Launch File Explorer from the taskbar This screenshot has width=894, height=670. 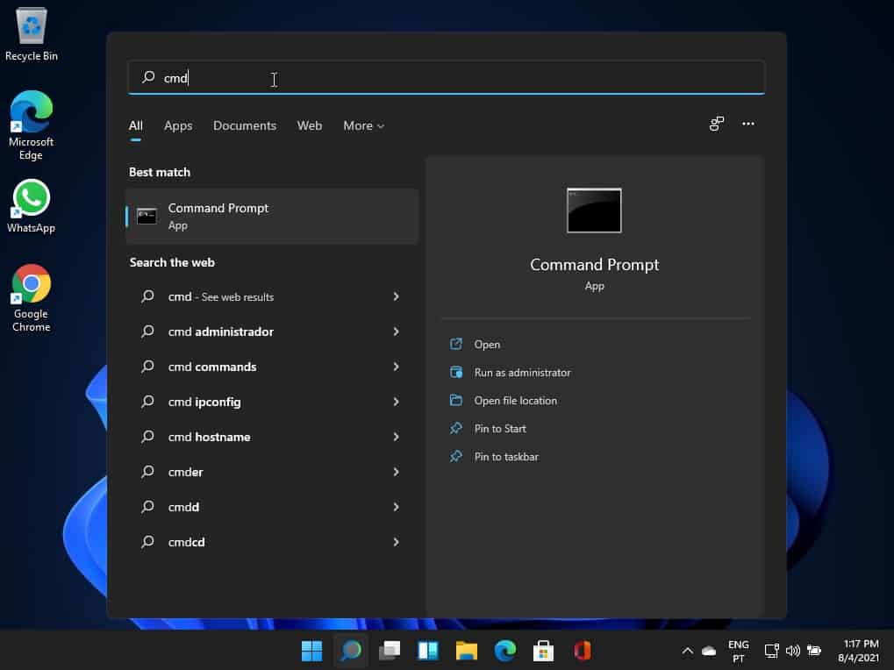[x=466, y=651]
